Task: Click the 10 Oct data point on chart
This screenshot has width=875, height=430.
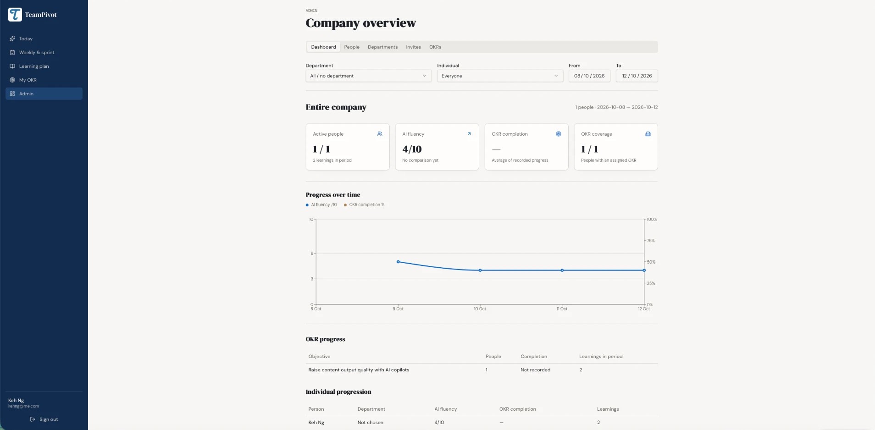Action: click(x=480, y=270)
